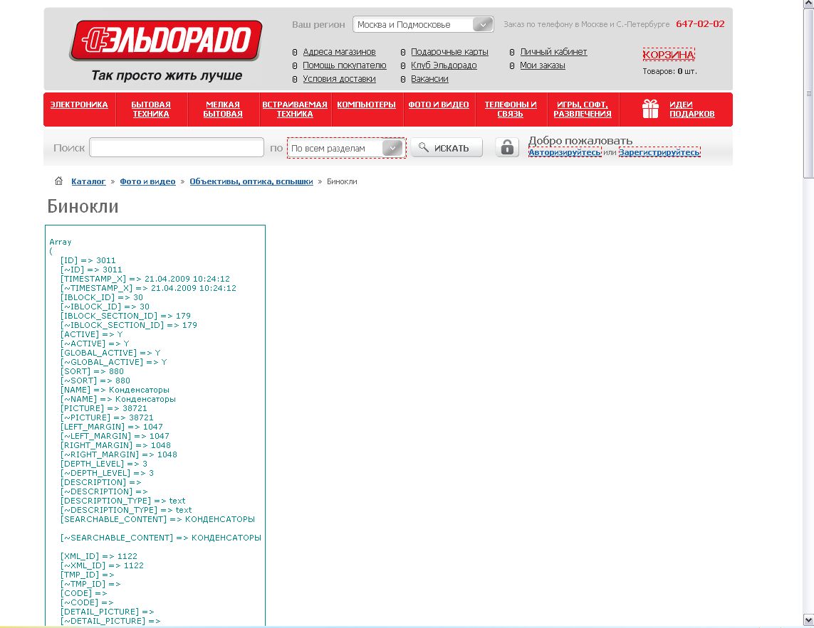Click the slogan Так просто жить лучше
This screenshot has width=814, height=628.
click(x=167, y=75)
